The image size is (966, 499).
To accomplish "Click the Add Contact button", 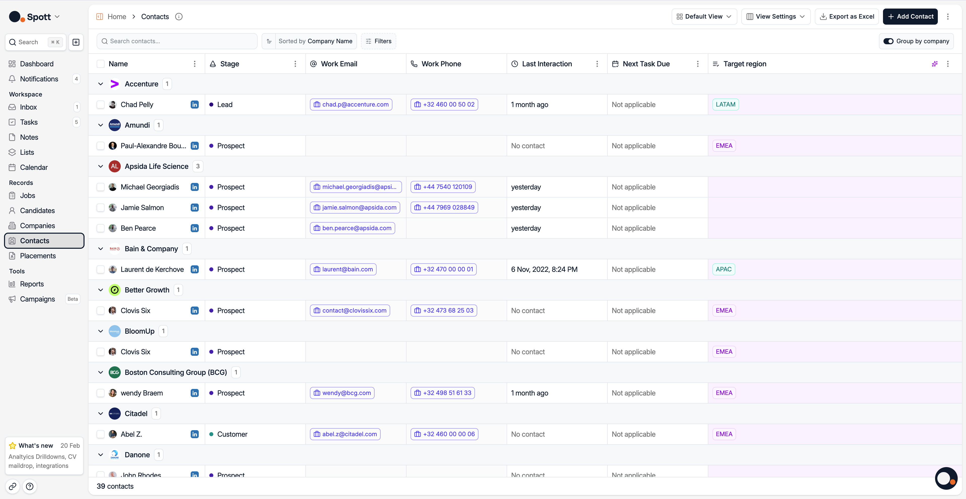I will tap(910, 17).
